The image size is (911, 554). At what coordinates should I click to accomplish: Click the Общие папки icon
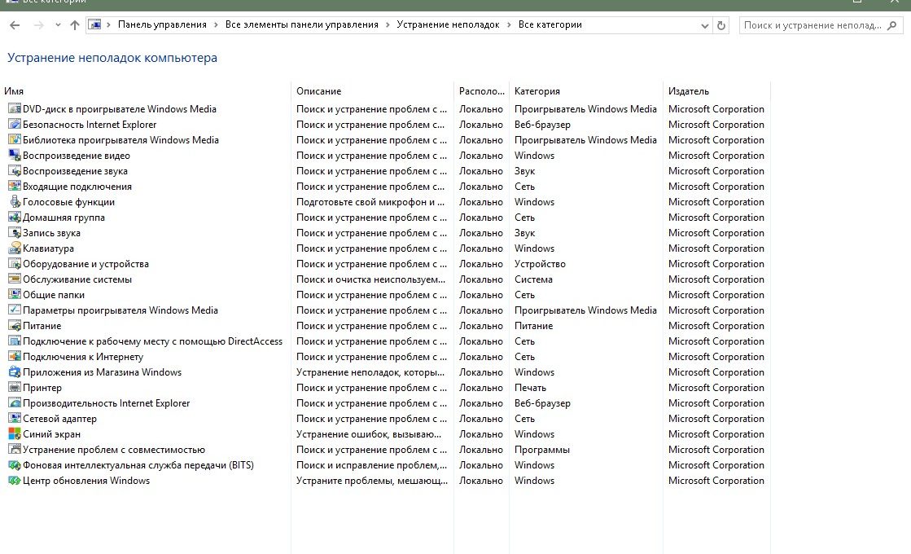point(15,295)
